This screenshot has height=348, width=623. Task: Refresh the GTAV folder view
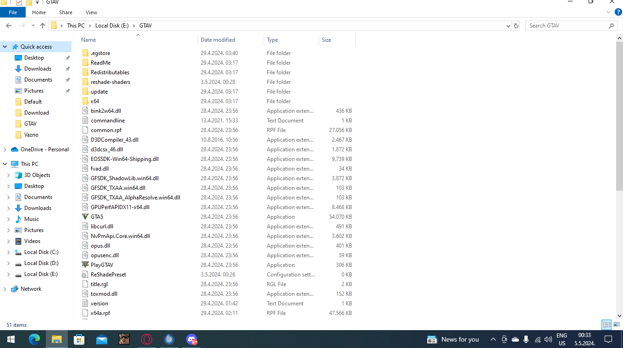[516, 26]
